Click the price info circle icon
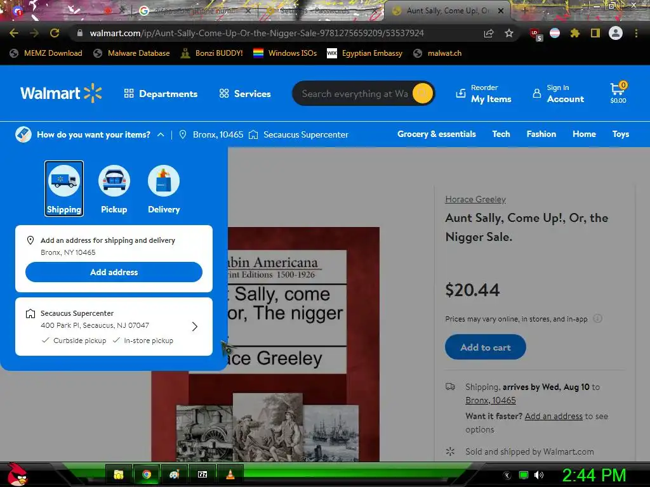 [x=597, y=318]
